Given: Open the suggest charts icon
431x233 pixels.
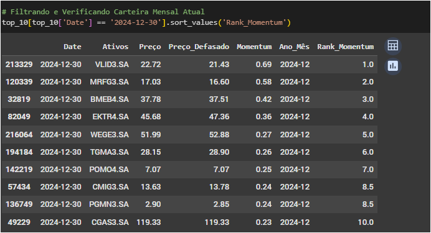Looking at the screenshot, I should [393, 66].
